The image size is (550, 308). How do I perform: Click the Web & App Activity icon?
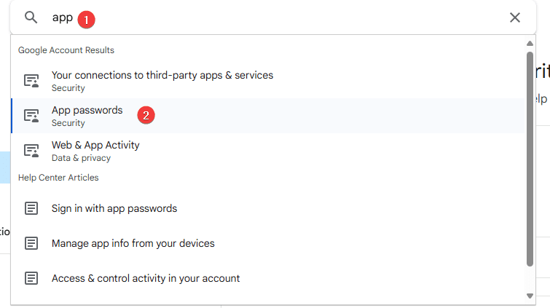click(31, 151)
